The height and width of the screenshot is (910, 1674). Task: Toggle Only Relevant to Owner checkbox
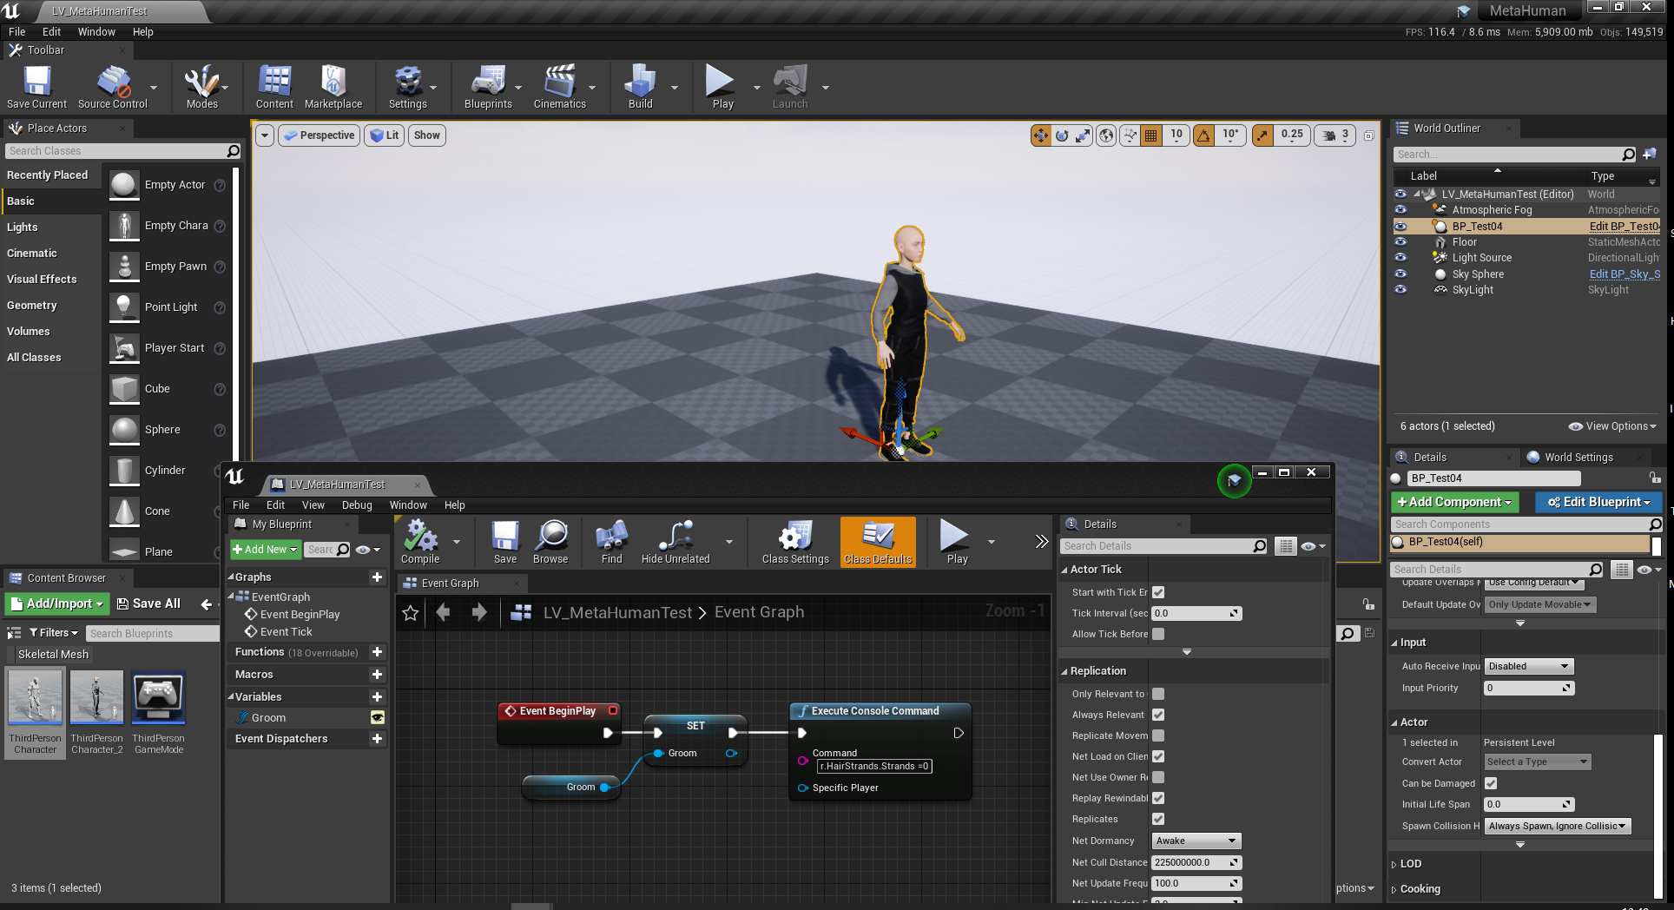1158,694
